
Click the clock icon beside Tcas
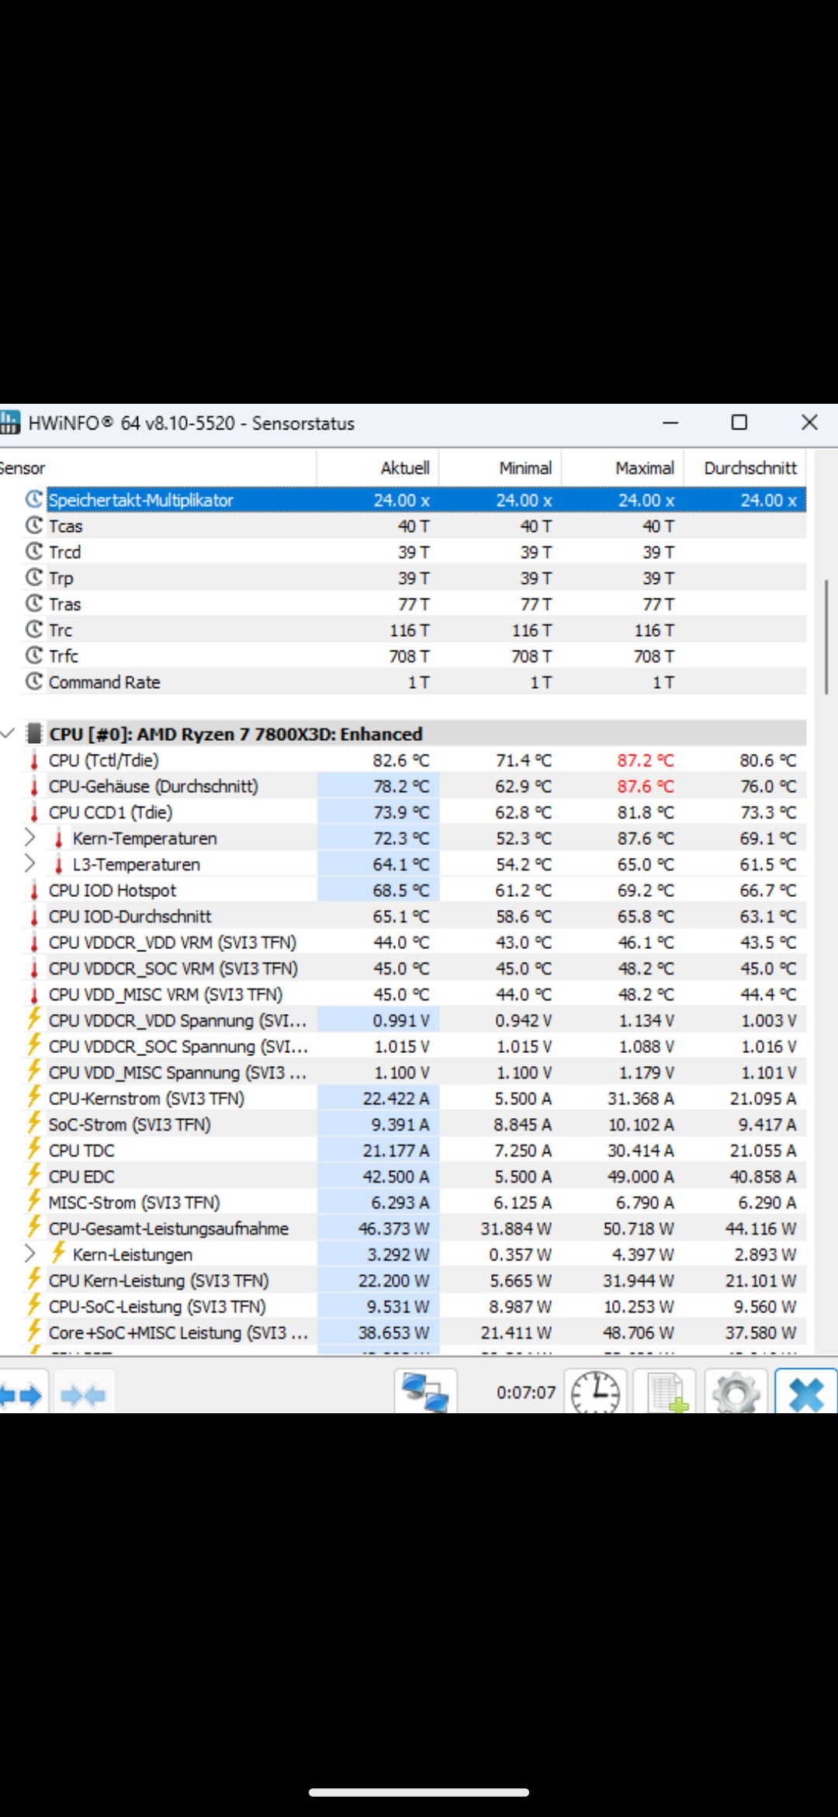pyautogui.click(x=34, y=526)
